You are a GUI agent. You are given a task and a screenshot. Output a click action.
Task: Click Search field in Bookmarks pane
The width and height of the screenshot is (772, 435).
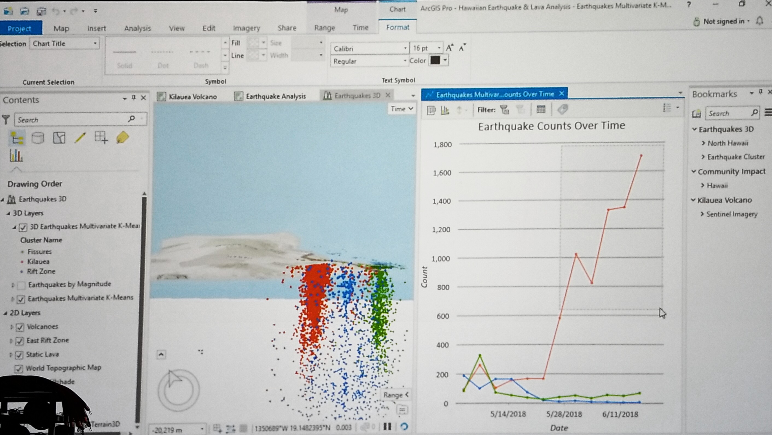(x=732, y=113)
